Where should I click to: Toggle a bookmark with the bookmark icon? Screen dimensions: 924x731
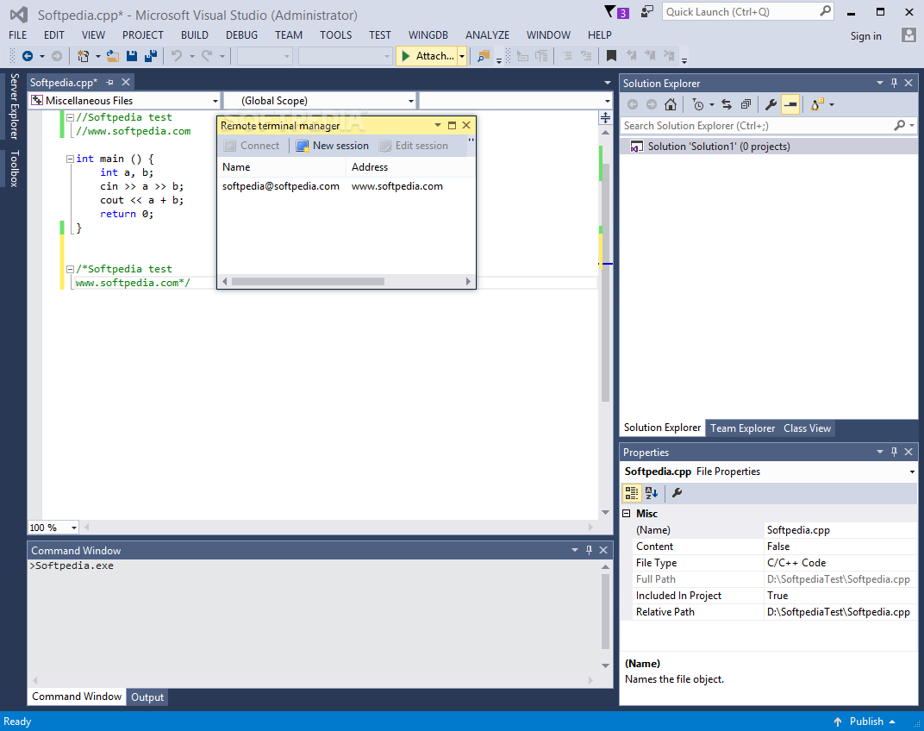point(612,56)
